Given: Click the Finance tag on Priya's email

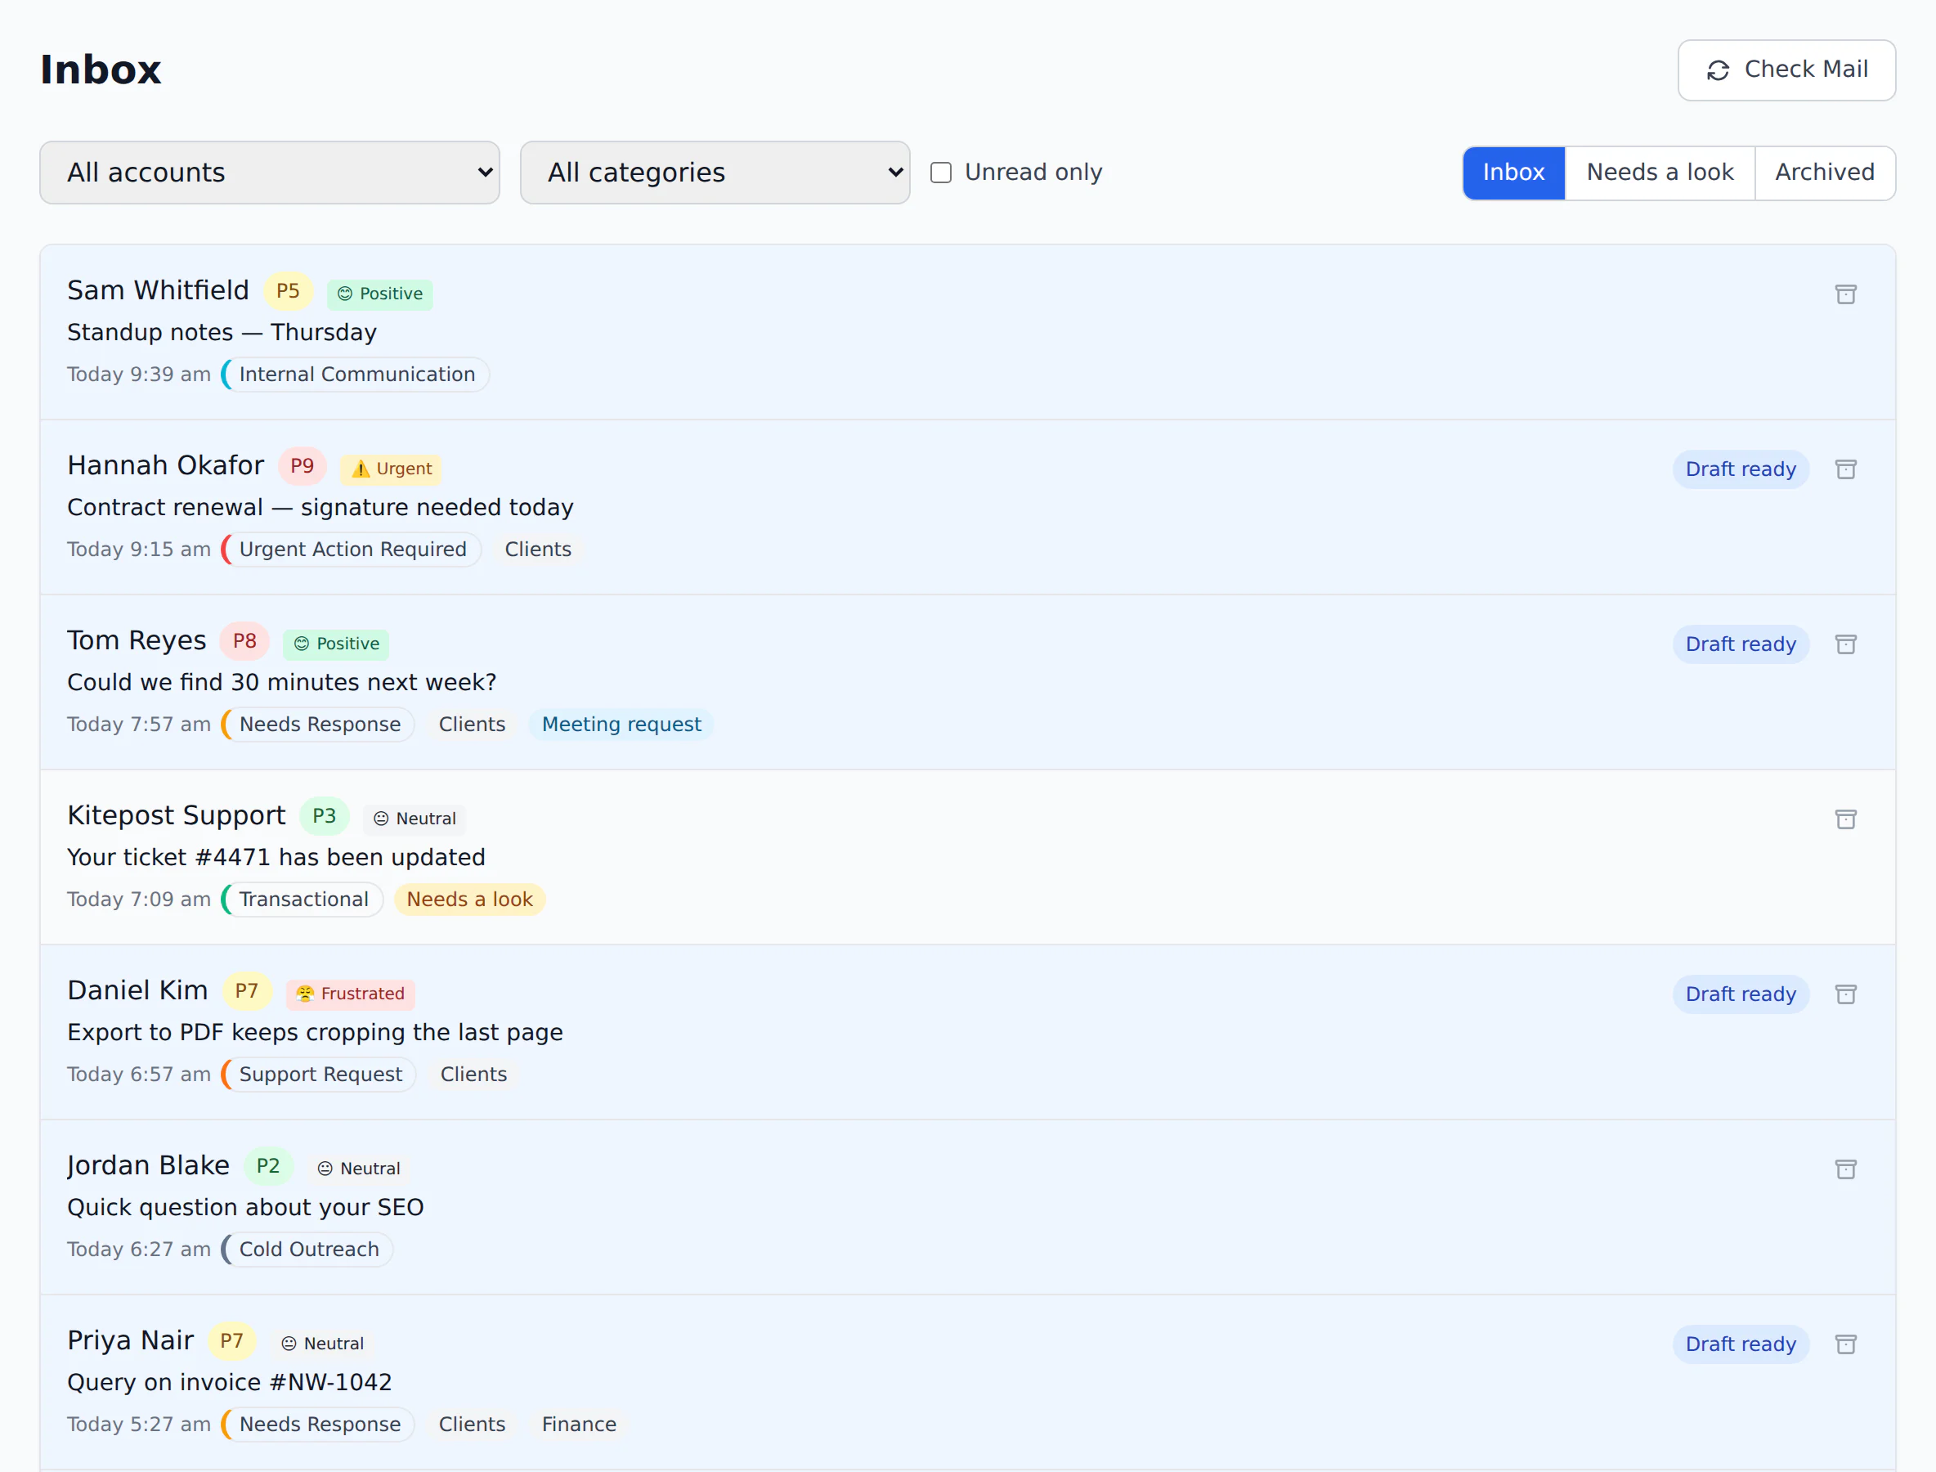Looking at the screenshot, I should coord(579,1425).
